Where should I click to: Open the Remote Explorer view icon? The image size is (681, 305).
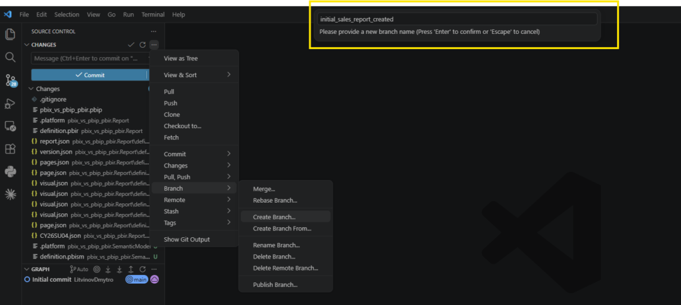[10, 126]
